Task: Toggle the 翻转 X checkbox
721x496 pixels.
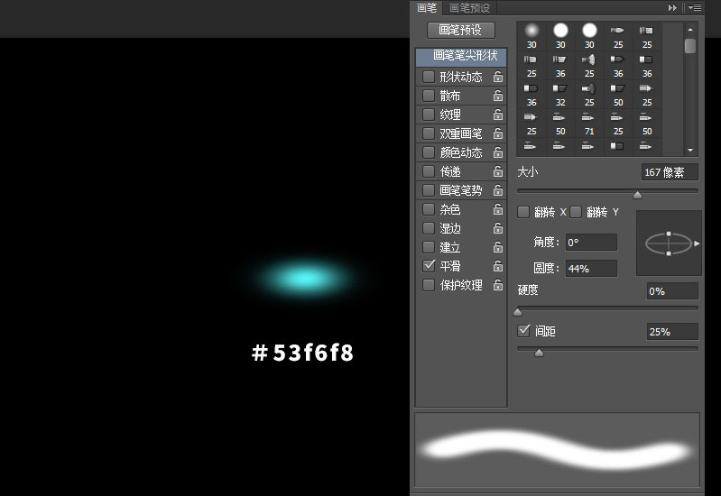Action: (x=523, y=212)
